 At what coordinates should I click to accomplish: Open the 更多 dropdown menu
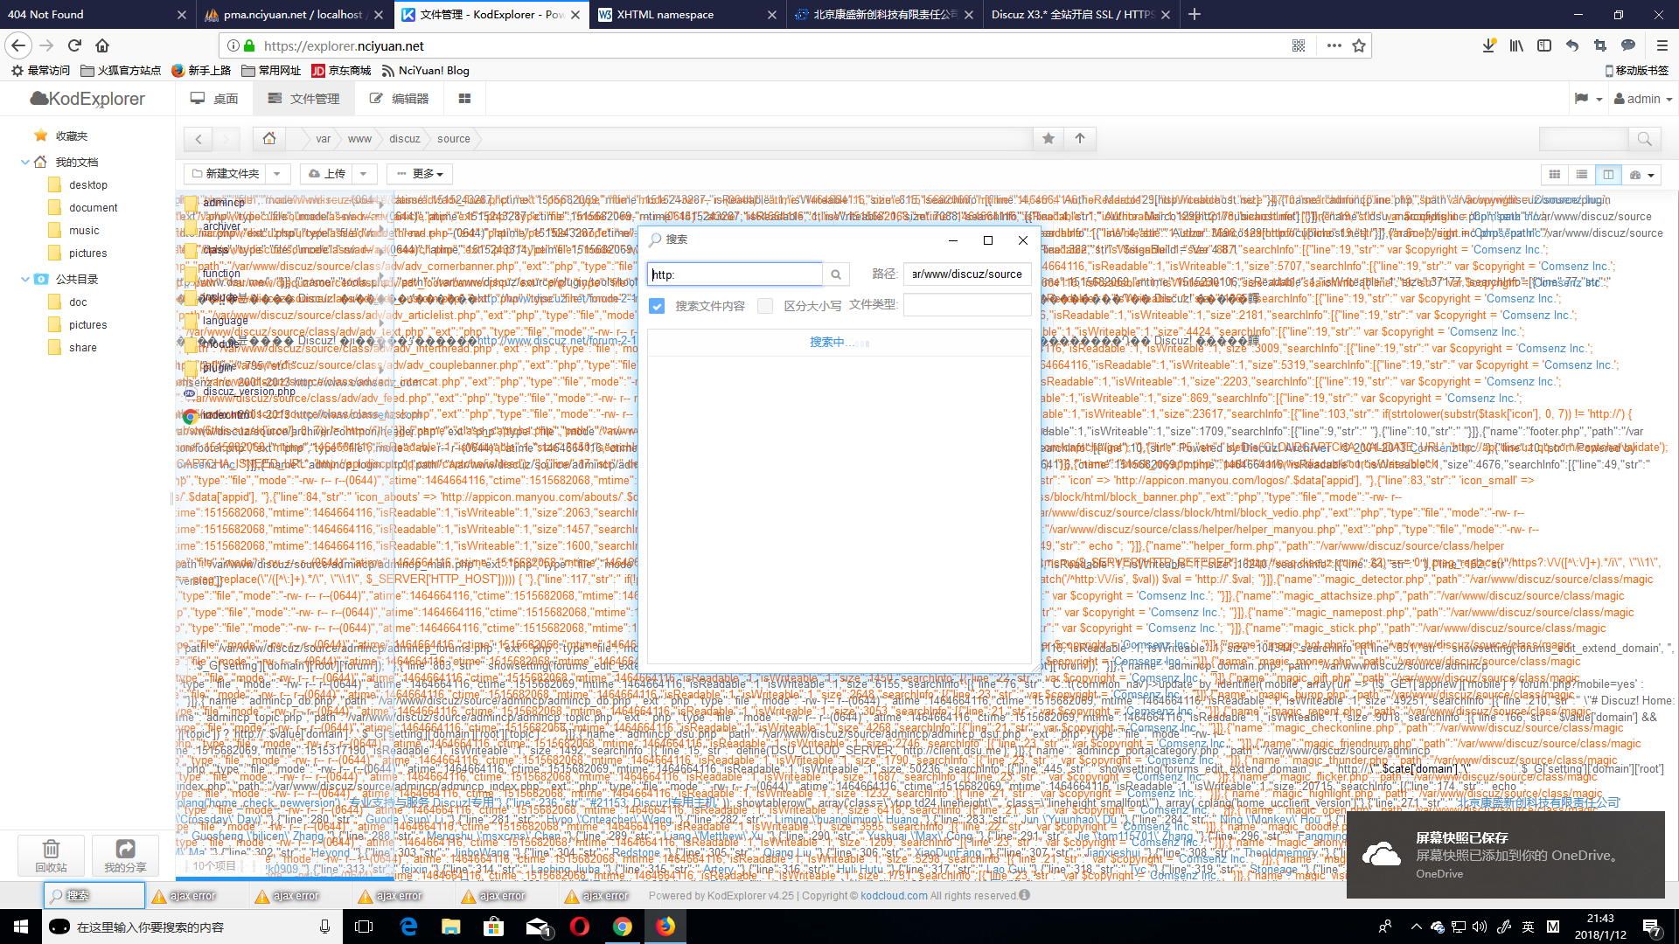418,173
